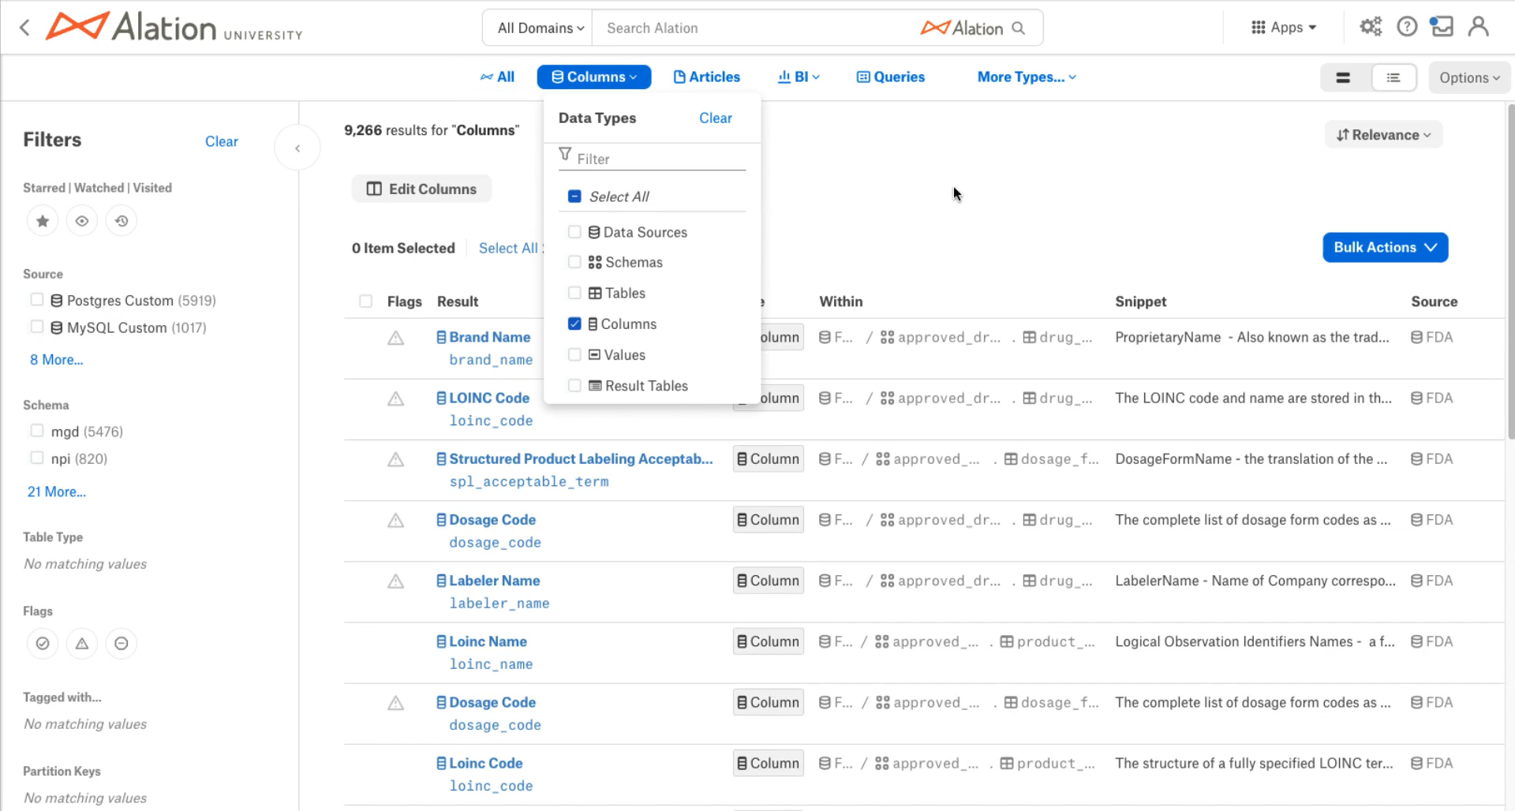Open the help question mark icon

[x=1407, y=28]
